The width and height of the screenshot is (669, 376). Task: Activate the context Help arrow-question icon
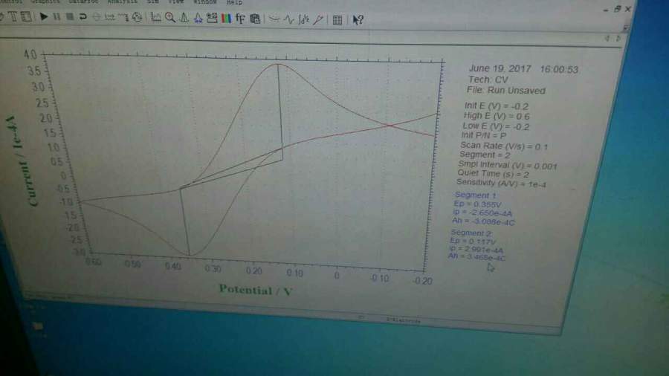pyautogui.click(x=358, y=20)
